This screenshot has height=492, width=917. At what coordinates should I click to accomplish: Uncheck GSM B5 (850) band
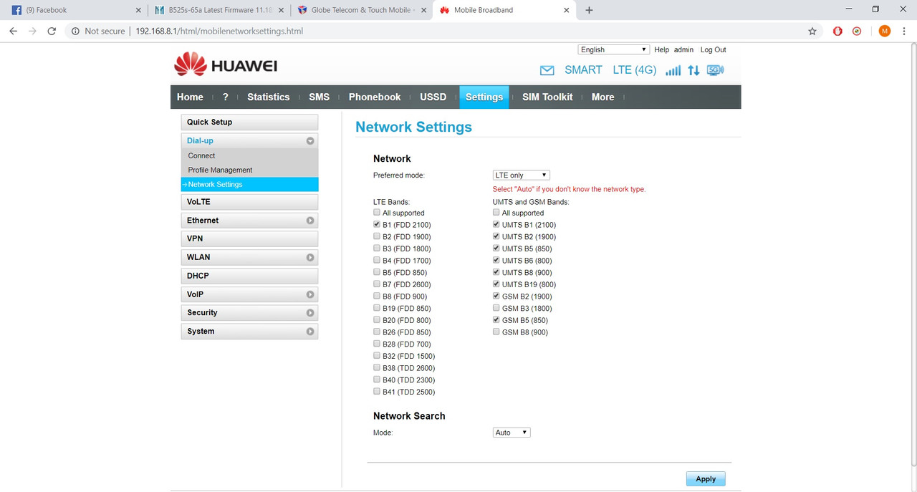coord(496,320)
